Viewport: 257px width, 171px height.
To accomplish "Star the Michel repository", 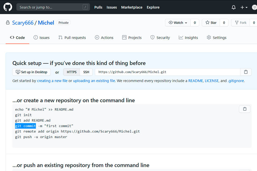I will click(211, 22).
